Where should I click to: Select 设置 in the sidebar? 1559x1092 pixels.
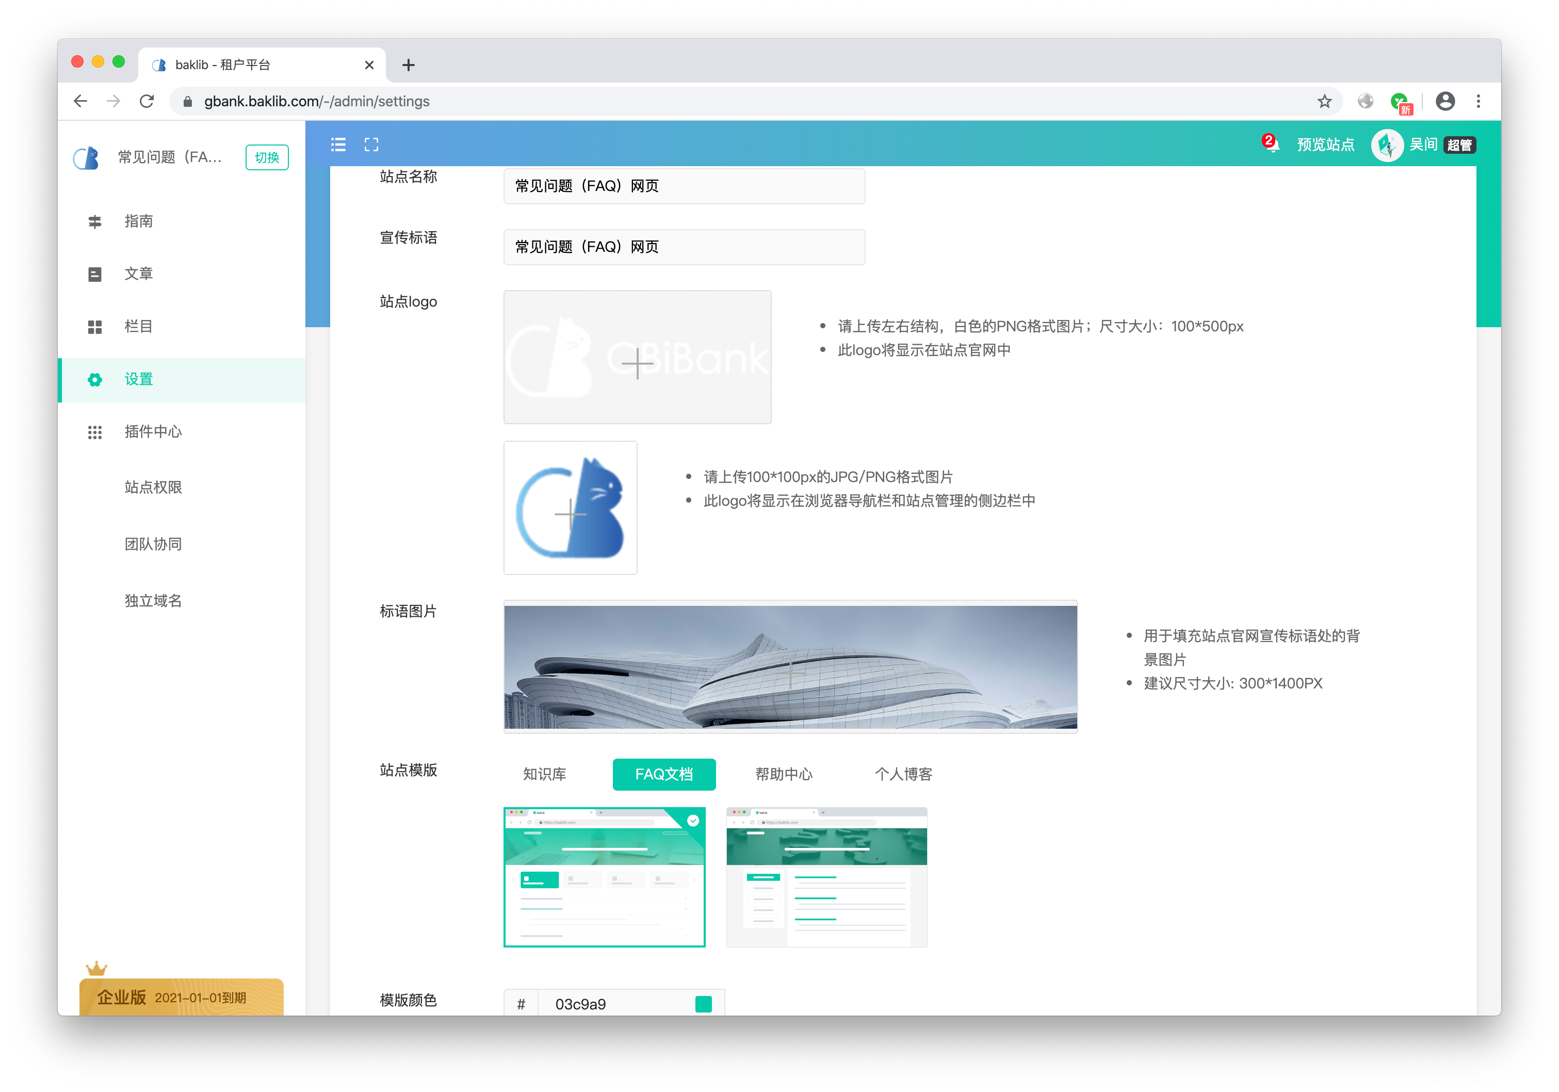tap(181, 380)
